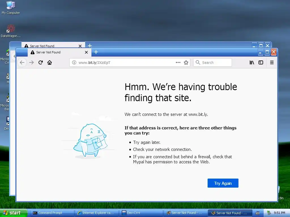
Task: Click the lost dinosaur error illustration
Action: pyautogui.click(x=90, y=141)
